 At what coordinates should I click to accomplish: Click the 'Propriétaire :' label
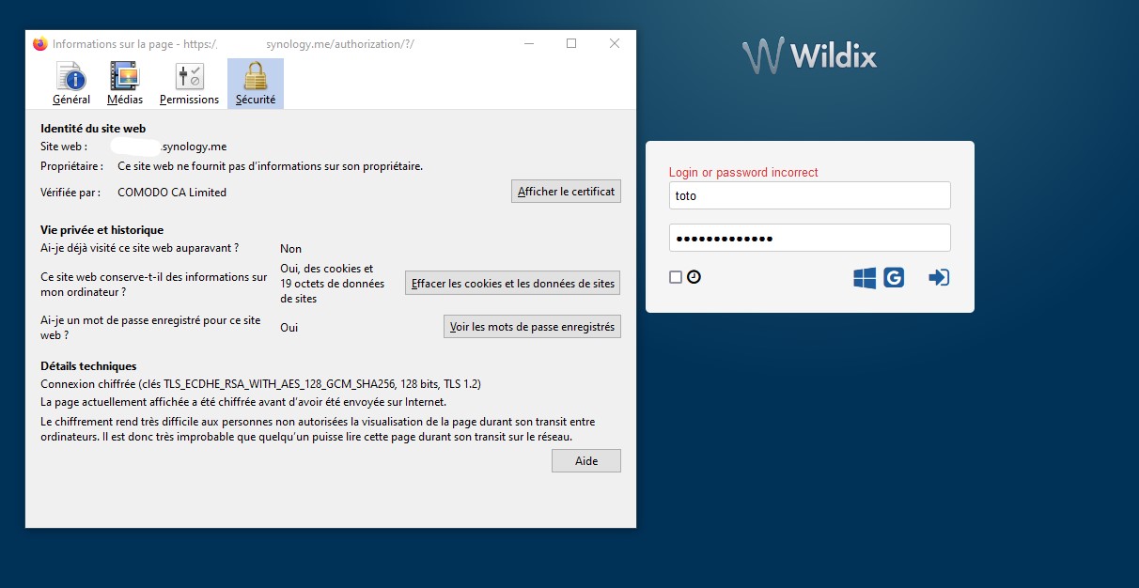[x=71, y=166]
